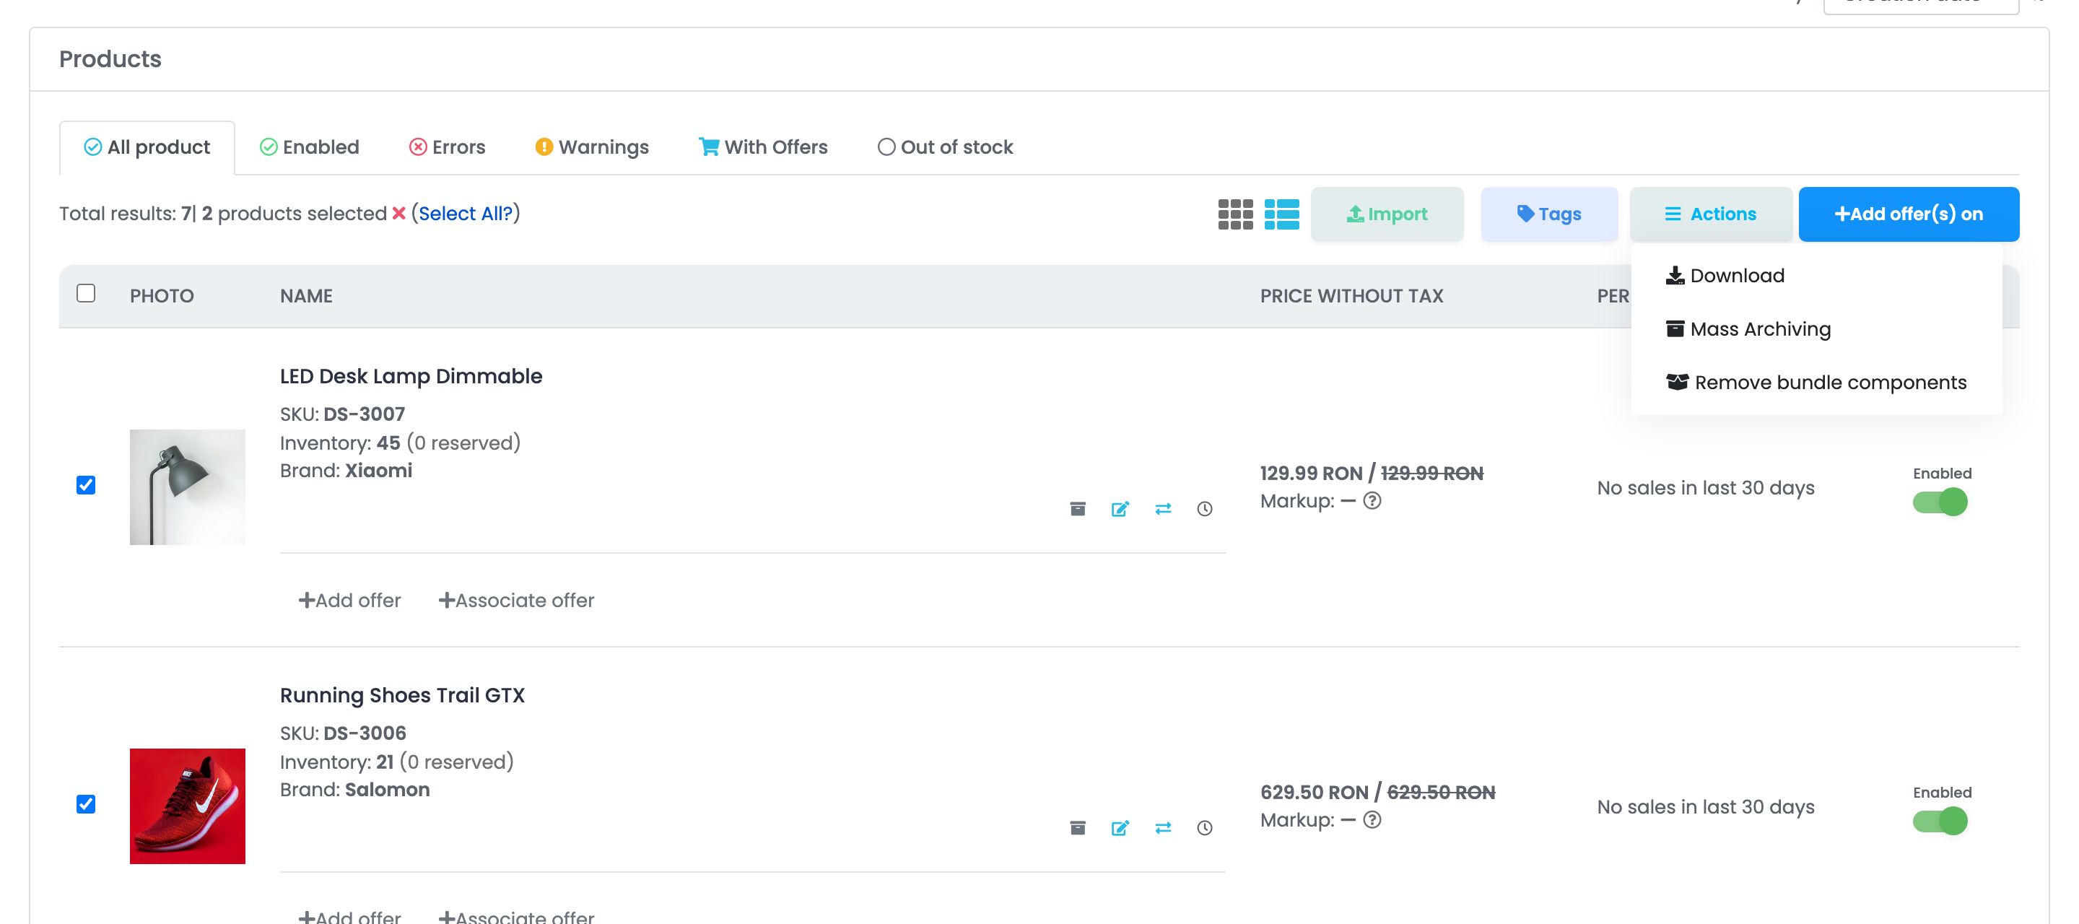Transfer arrows icon for Running Shoes Trail GTX
This screenshot has height=924, width=2079.
[x=1163, y=827]
